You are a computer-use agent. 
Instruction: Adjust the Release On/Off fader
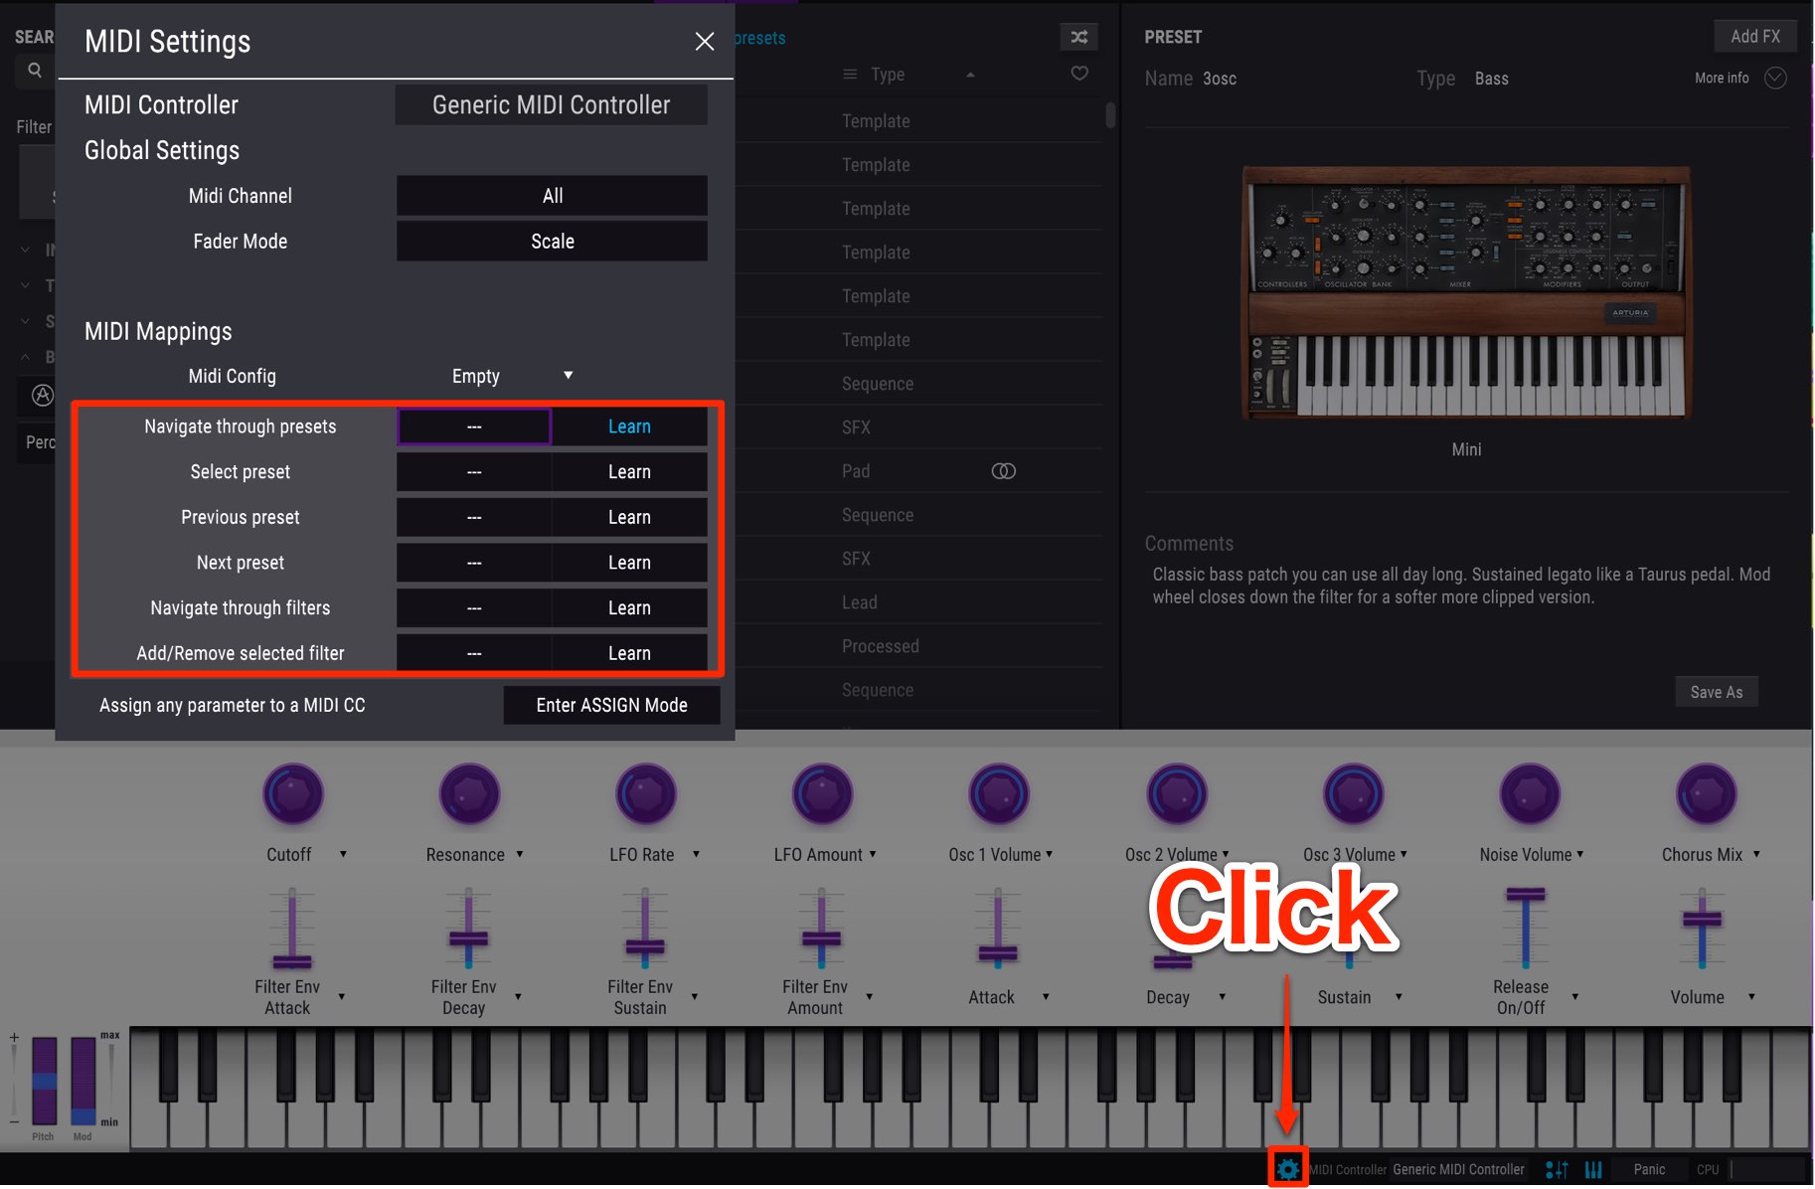(1526, 896)
